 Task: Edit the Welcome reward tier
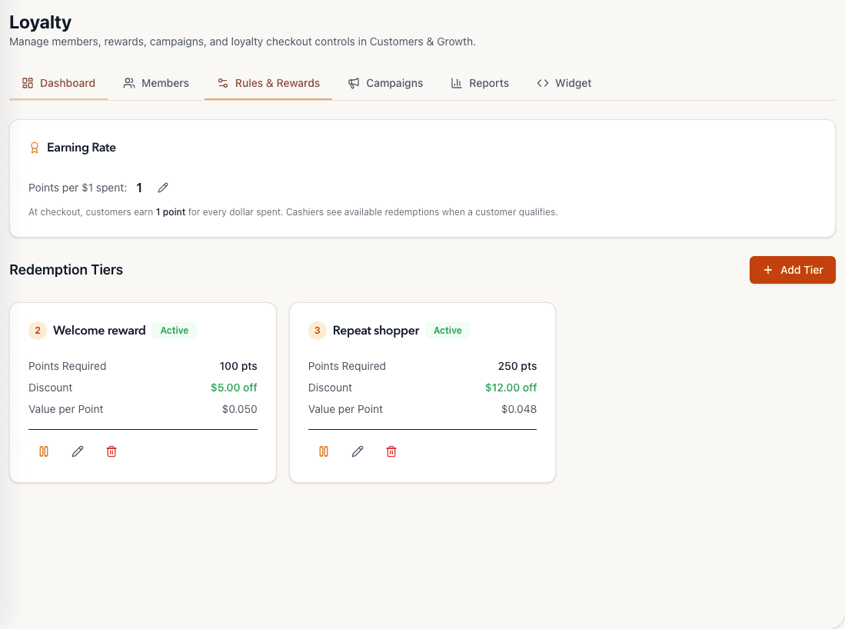78,451
